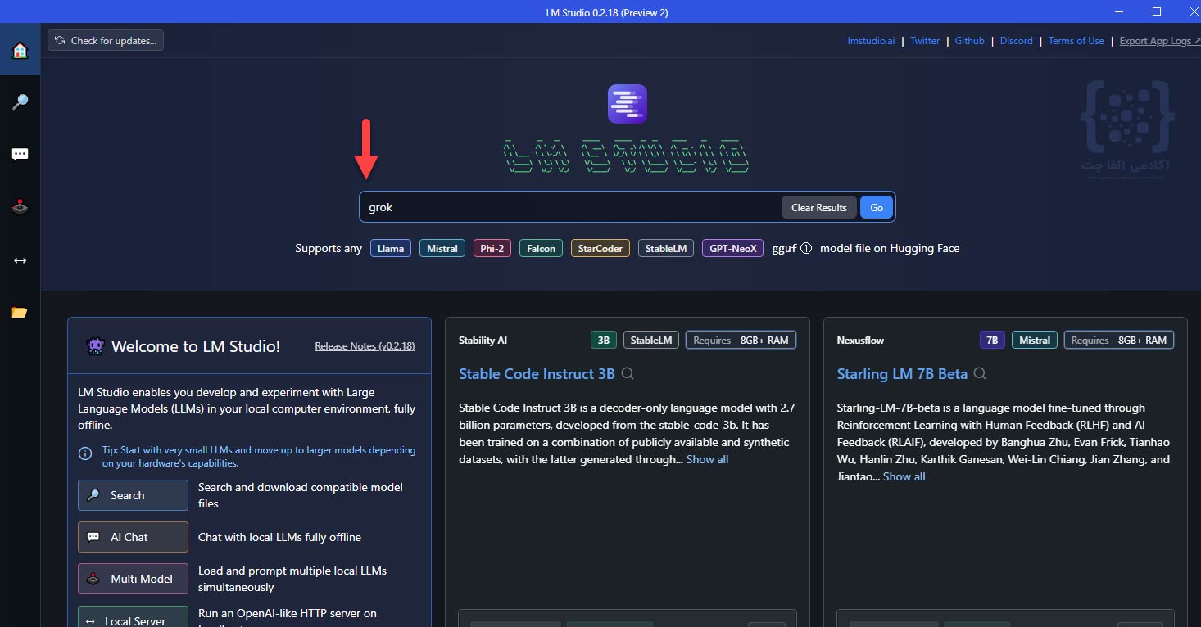The height and width of the screenshot is (627, 1201).
Task: Clear the search results
Action: click(819, 207)
